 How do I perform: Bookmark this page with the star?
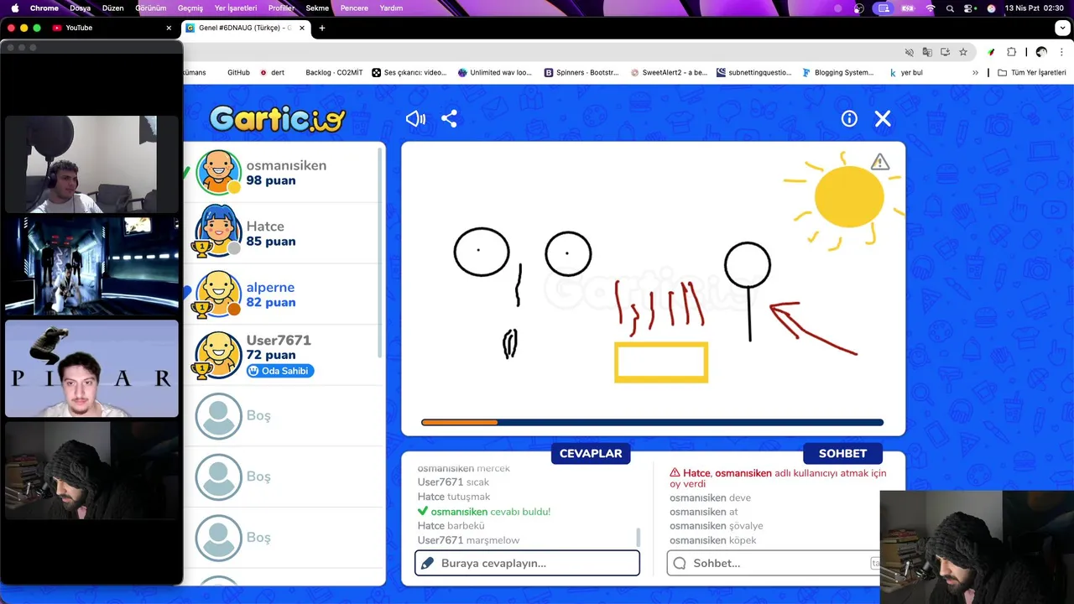click(x=963, y=52)
